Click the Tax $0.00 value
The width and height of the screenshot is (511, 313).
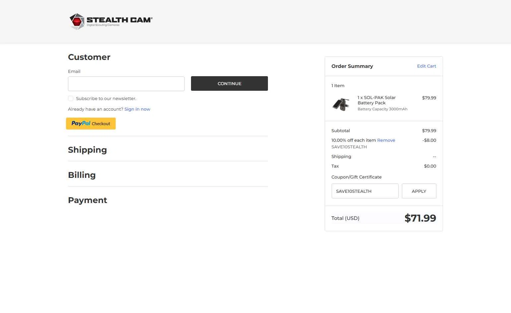click(x=430, y=166)
